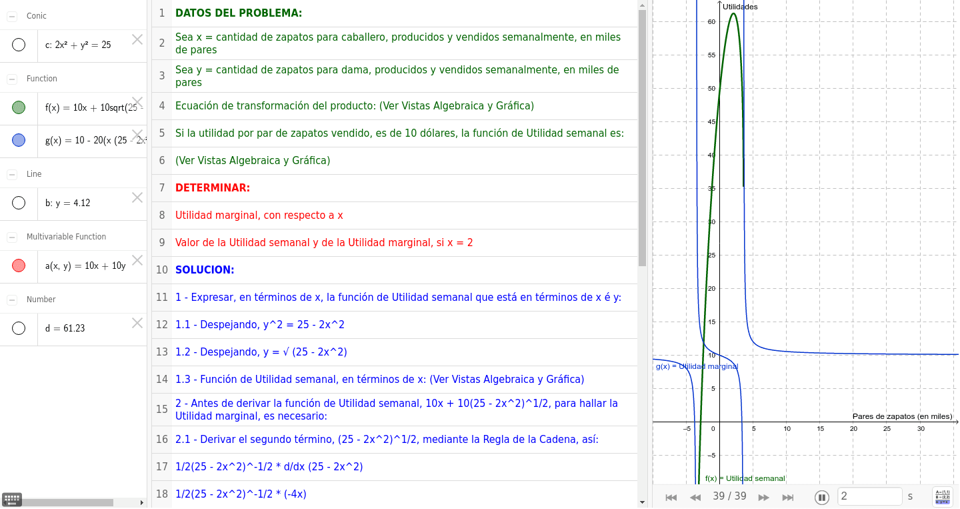
Task: Toggle visibility of conic c
Action: click(x=19, y=45)
